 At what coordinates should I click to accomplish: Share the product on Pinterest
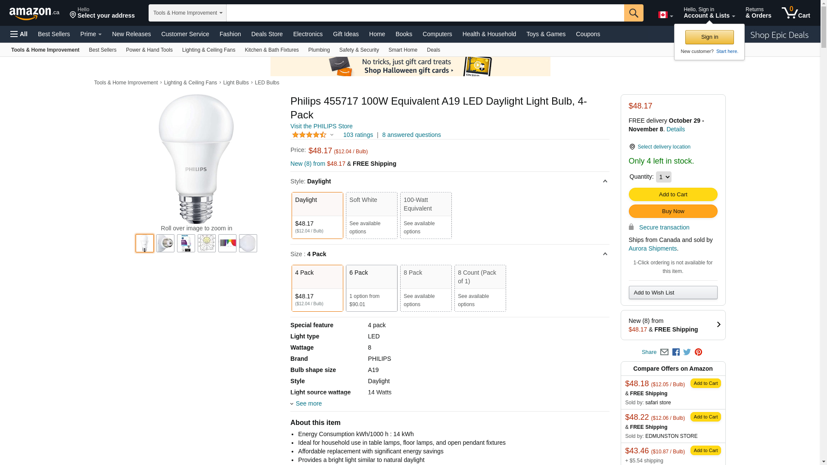(698, 352)
